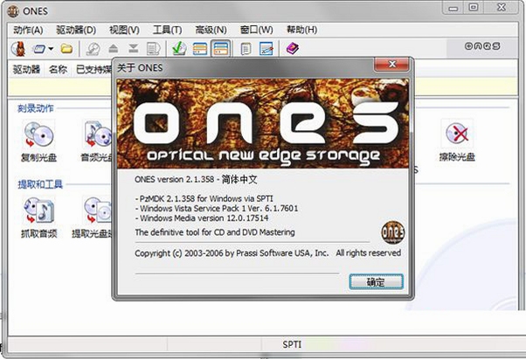Click the 提取和工具 section heading
Viewport: 526px width, 359px height.
point(40,184)
